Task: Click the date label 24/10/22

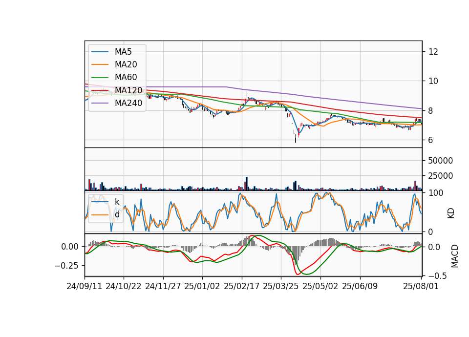Action: coord(124,287)
